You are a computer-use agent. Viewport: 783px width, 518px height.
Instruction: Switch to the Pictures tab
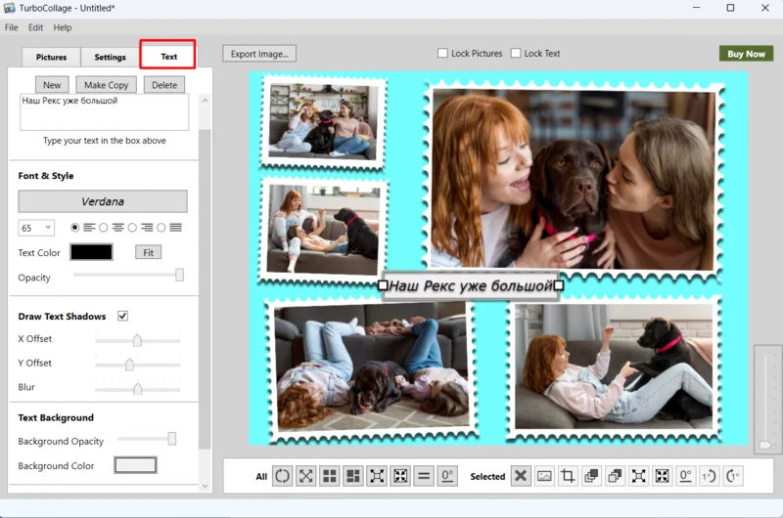tap(52, 58)
